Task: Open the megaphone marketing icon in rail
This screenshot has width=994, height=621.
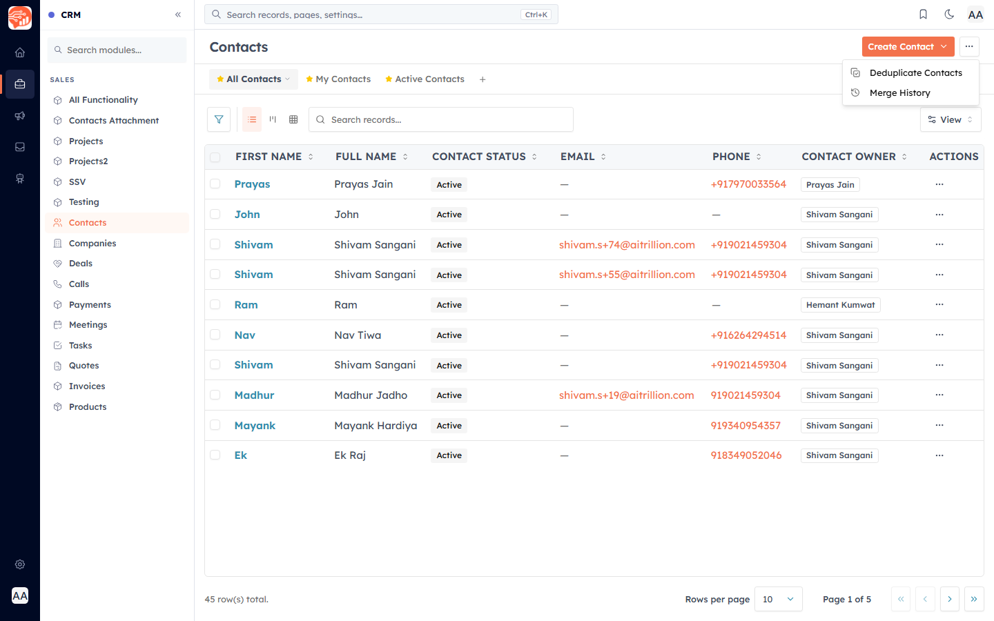Action: tap(20, 116)
